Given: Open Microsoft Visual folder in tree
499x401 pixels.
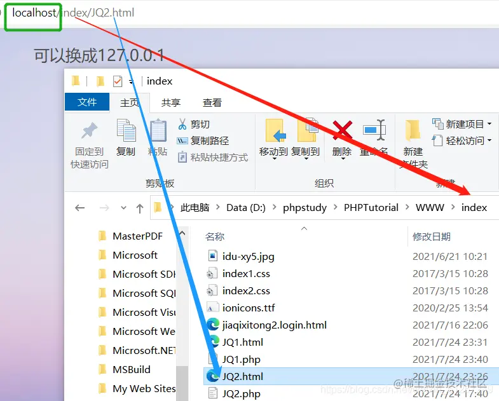Looking at the screenshot, I should (144, 312).
